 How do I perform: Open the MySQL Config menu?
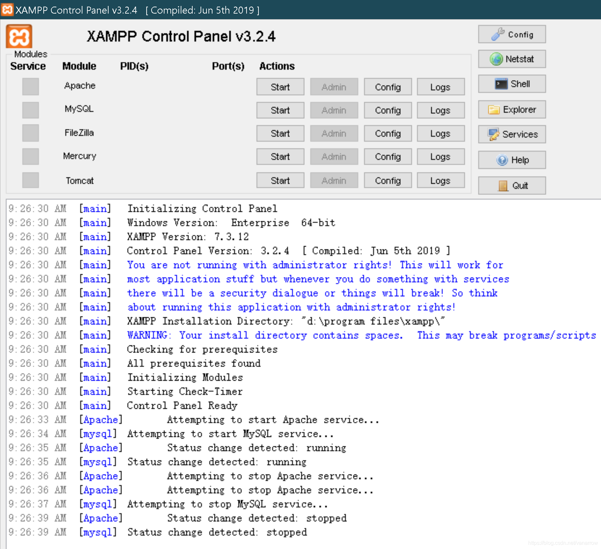point(388,110)
